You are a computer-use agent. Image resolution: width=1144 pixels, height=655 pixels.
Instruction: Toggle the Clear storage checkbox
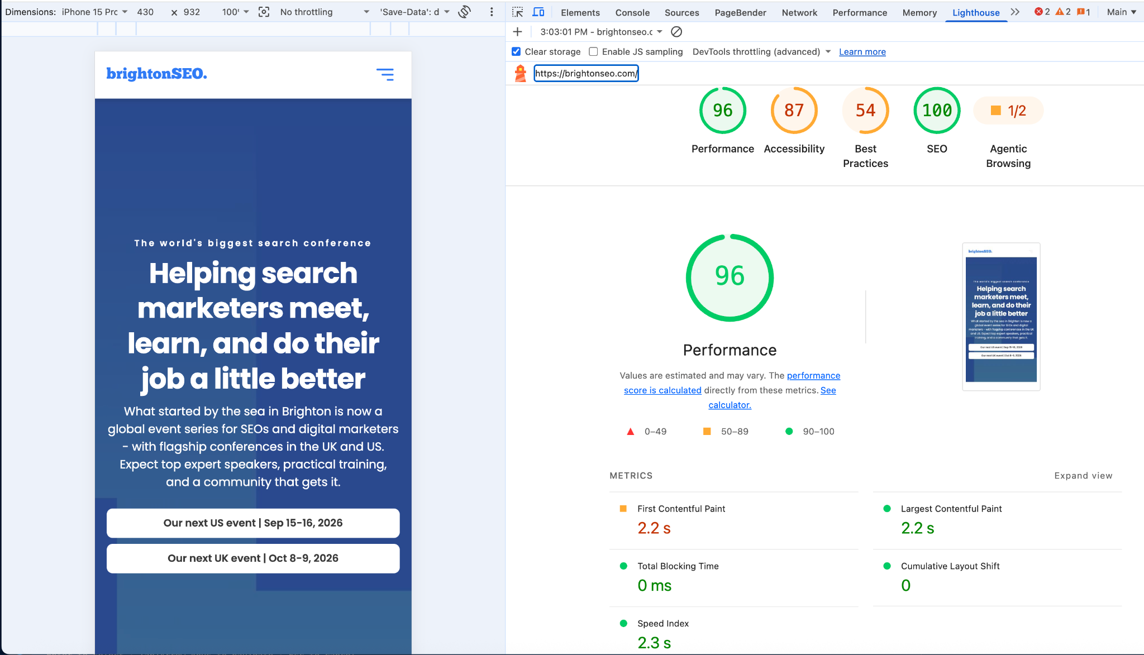point(516,51)
